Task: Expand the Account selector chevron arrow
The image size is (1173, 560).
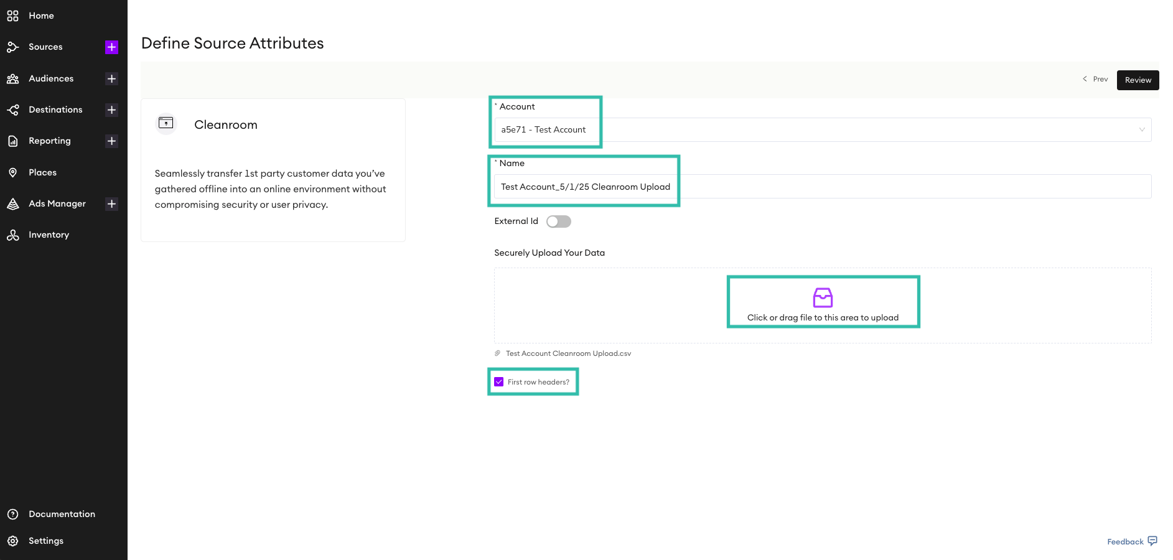Action: coord(1142,129)
